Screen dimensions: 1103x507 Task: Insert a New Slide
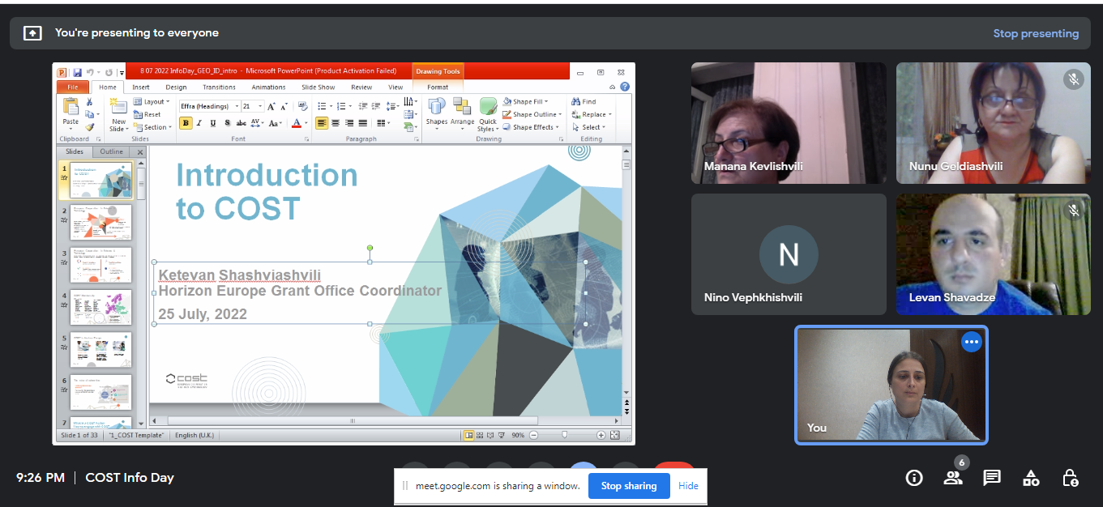[x=118, y=113]
